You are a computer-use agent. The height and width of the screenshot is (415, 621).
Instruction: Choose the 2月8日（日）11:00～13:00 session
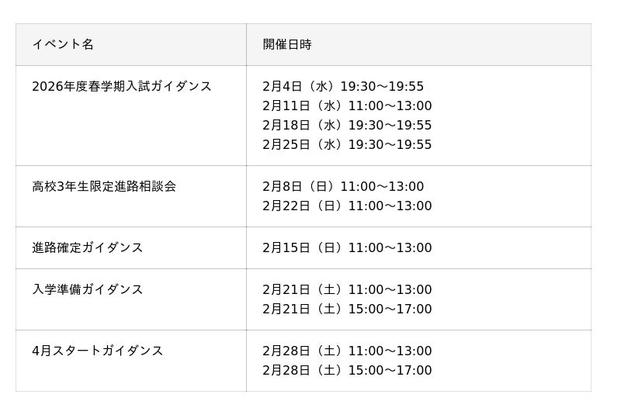343,186
